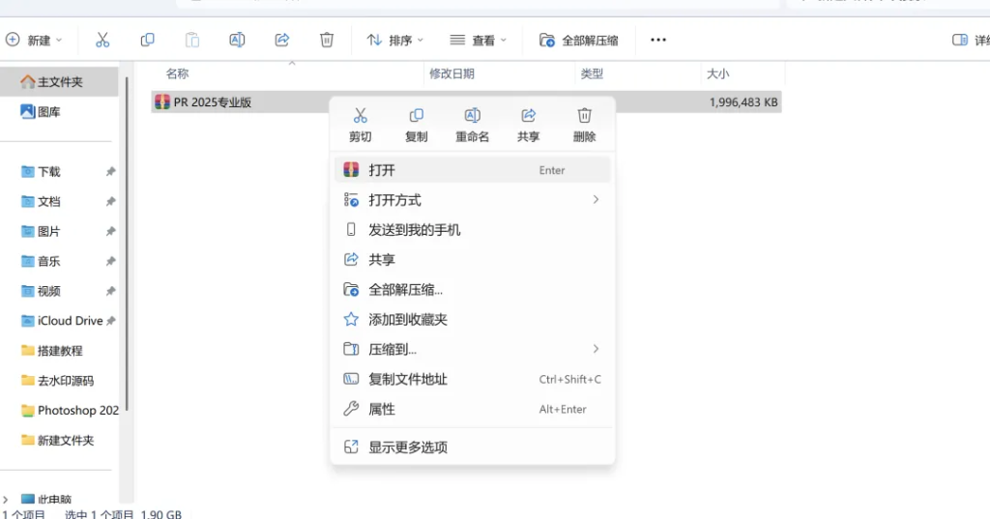Click the pin icon beside 音乐
This screenshot has width=990, height=519.
pos(110,261)
